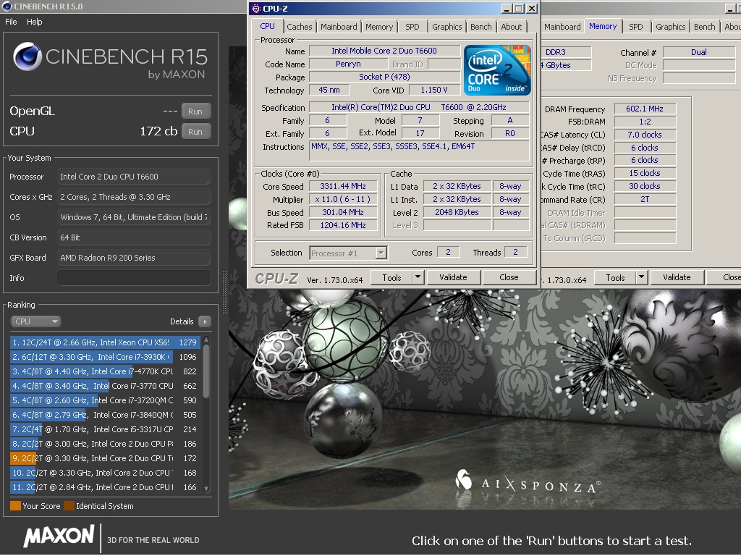Open the File menu
The height and width of the screenshot is (556, 741).
click(11, 22)
